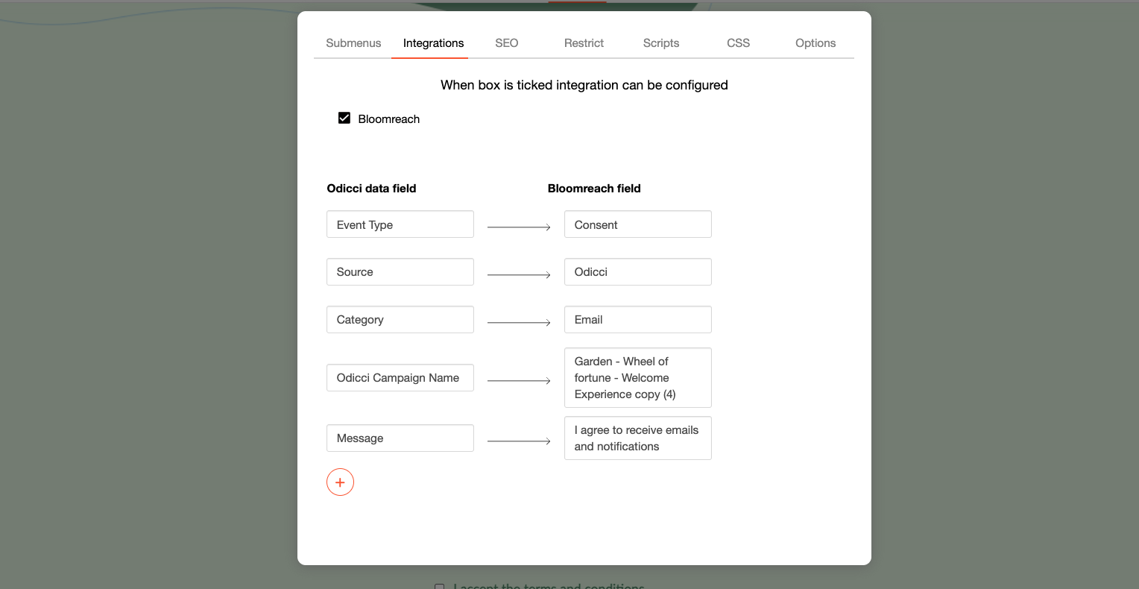Edit the 'I agree to receive emails' field
Screen dimensions: 1139x589
tap(637, 438)
